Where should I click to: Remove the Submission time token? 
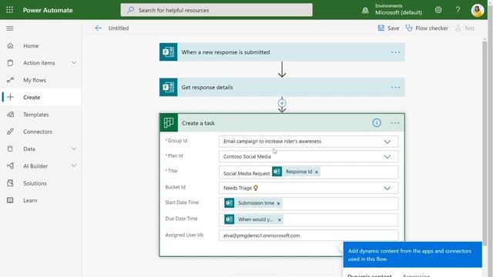(278, 203)
